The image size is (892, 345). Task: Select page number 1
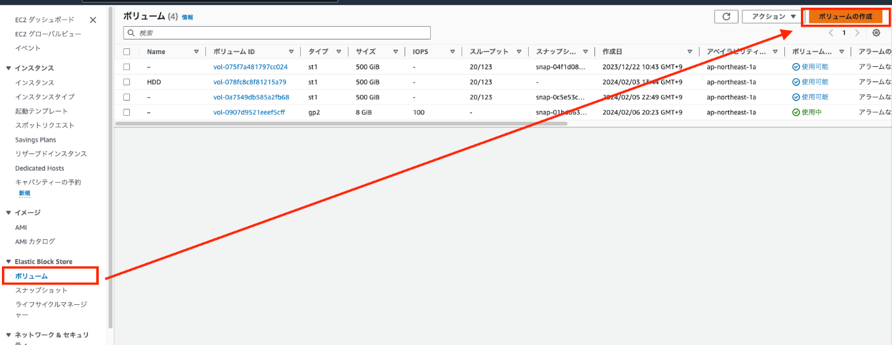pos(844,32)
